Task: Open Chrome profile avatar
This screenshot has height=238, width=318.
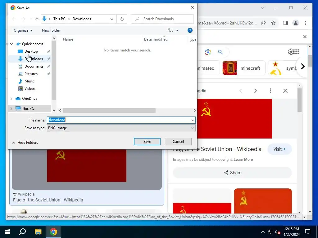Action: (296, 23)
